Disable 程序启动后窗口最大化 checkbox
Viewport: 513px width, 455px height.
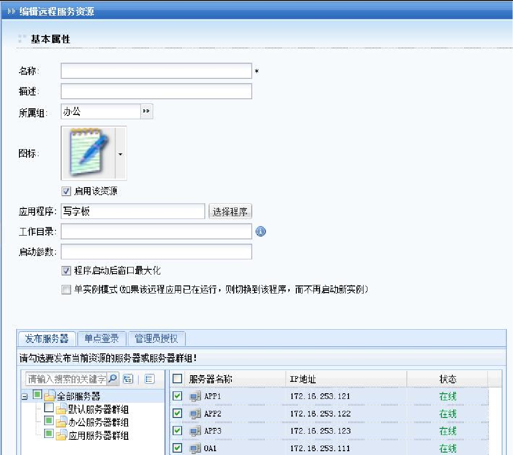[66, 271]
